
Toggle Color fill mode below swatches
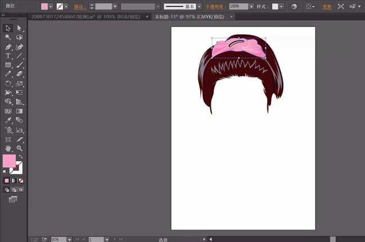click(7, 181)
